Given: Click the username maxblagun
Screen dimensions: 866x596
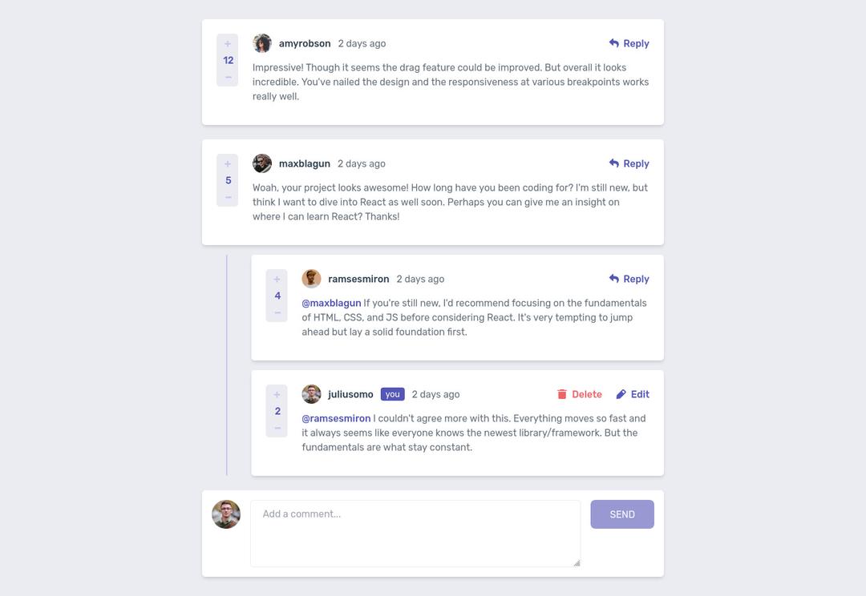Looking at the screenshot, I should tap(304, 163).
